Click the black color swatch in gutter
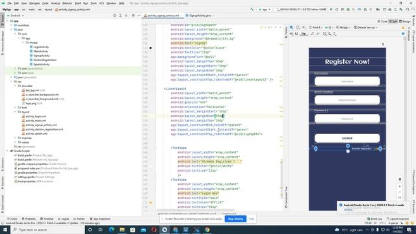 151,47
